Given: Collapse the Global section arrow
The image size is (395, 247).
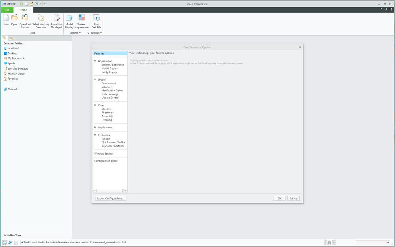Looking at the screenshot, I should (x=95, y=79).
